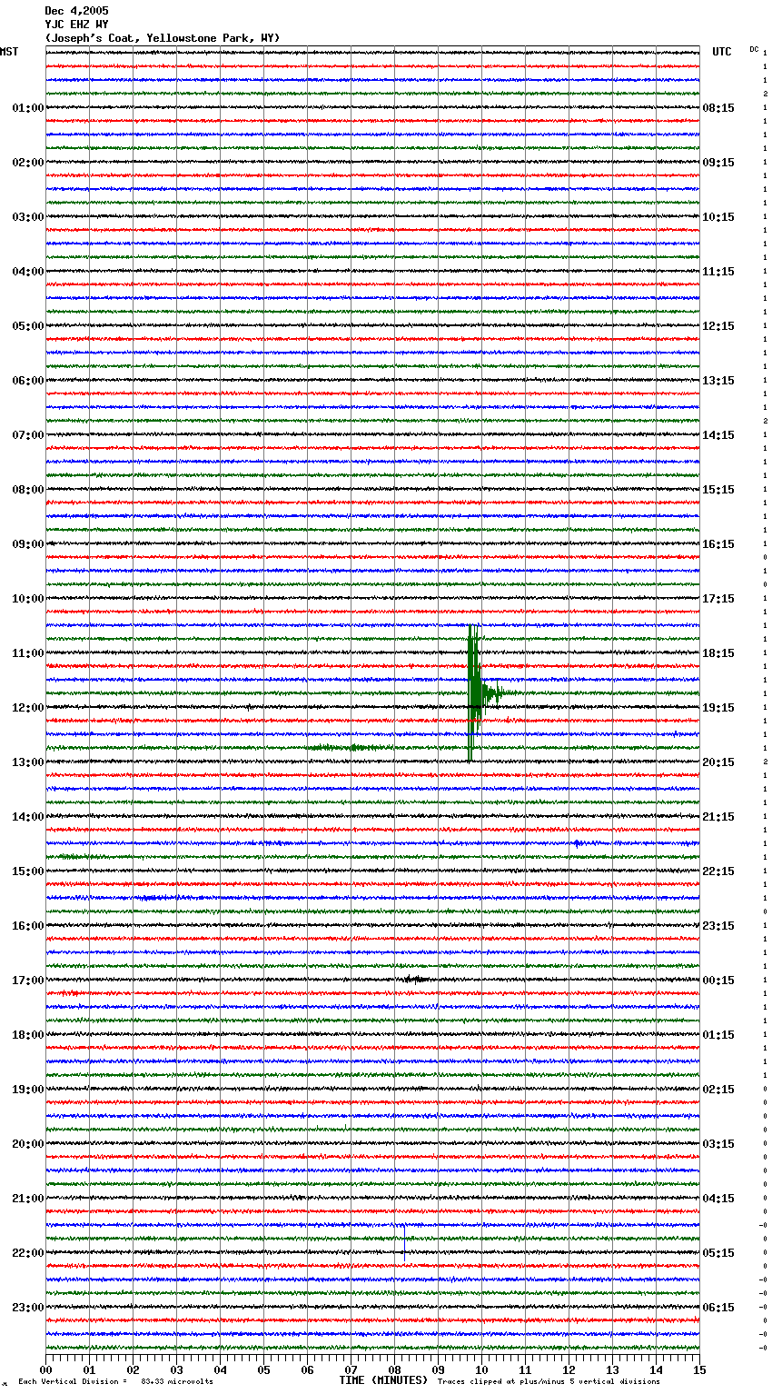Image resolution: width=772 pixels, height=1394 pixels.
Task: Click the "00:15" UTC time label
Action: (718, 981)
